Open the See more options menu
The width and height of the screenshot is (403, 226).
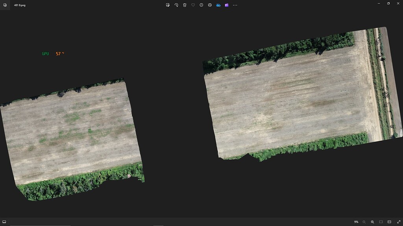pyautogui.click(x=234, y=5)
